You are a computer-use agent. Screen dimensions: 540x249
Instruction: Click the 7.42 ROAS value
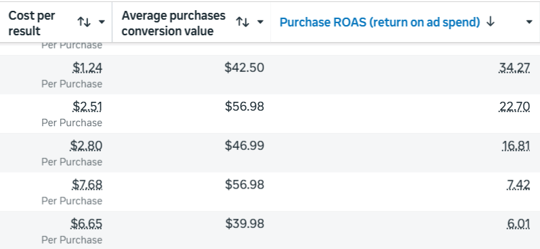pos(518,185)
